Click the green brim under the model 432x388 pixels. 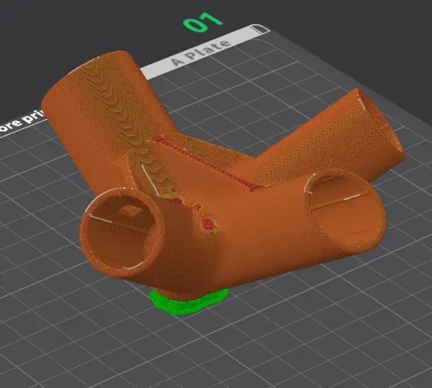189,302
